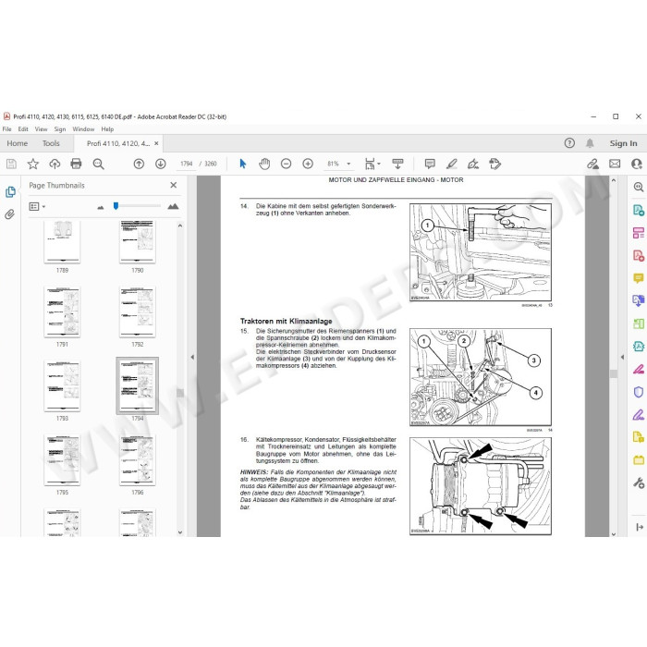Activate the Hand pan tool
The height and width of the screenshot is (647, 647).
pyautogui.click(x=264, y=164)
